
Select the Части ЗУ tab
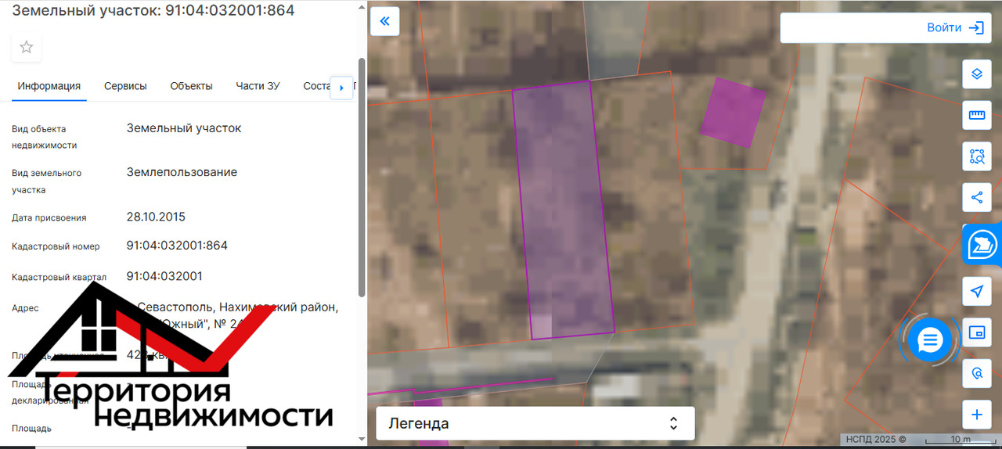(258, 86)
